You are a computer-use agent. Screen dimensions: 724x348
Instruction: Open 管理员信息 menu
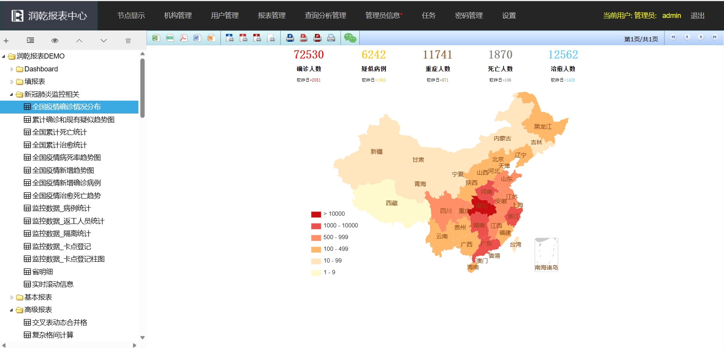[384, 16]
